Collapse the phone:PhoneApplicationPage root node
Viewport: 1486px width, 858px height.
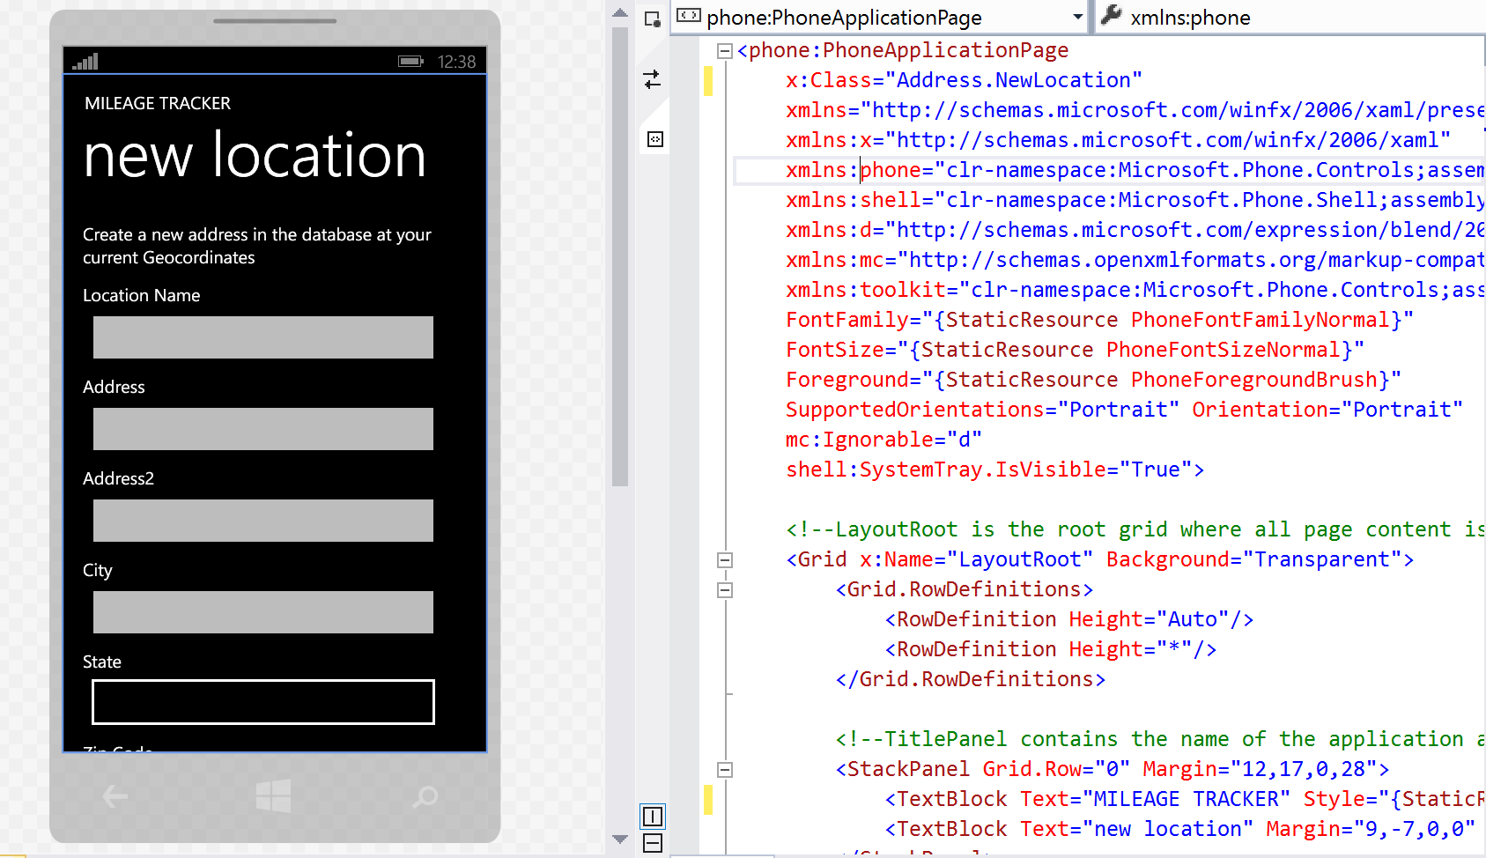pyautogui.click(x=725, y=51)
